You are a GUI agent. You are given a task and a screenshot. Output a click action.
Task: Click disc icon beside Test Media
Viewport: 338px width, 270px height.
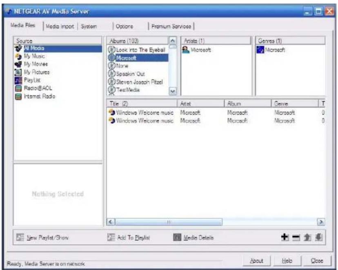(x=111, y=90)
